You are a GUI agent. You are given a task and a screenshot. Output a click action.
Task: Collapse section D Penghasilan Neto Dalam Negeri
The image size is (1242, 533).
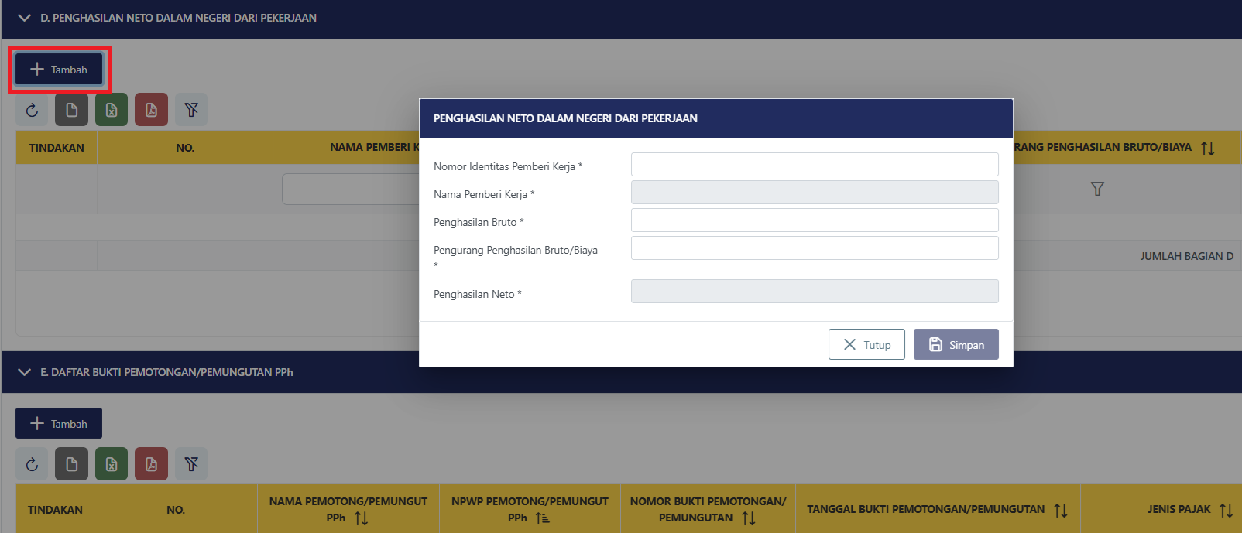click(x=24, y=18)
